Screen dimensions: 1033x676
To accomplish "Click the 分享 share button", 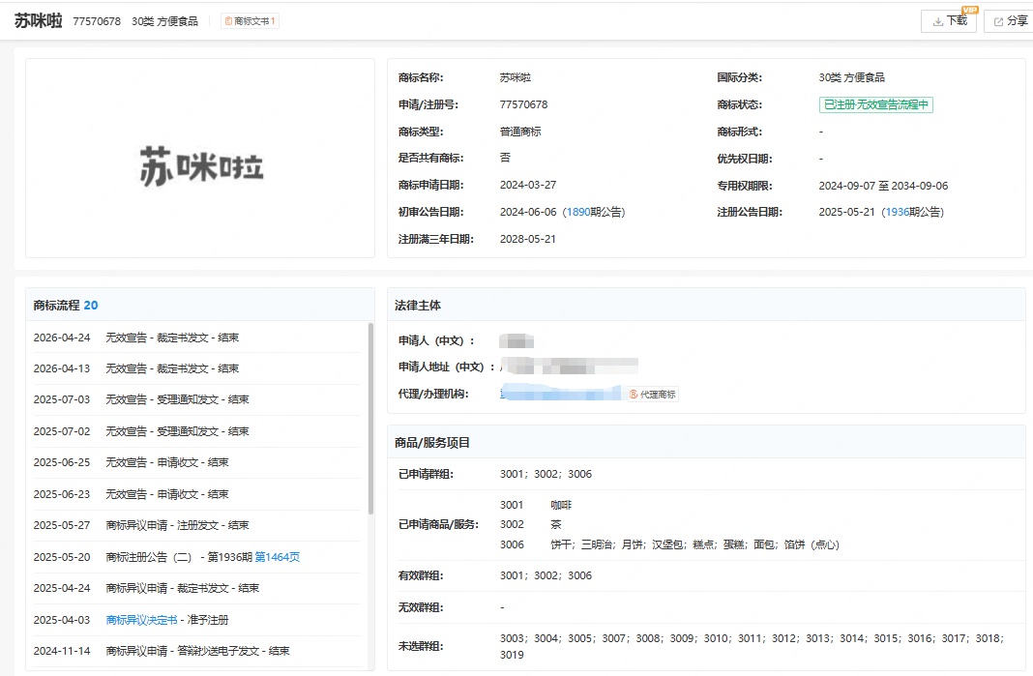I will tap(1009, 21).
